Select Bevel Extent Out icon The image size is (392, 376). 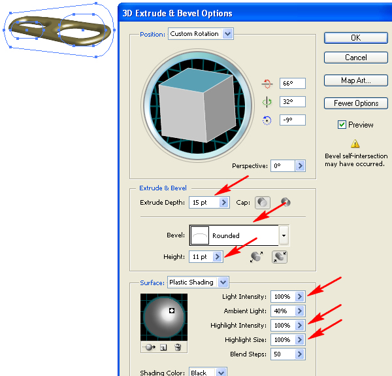pos(257,257)
